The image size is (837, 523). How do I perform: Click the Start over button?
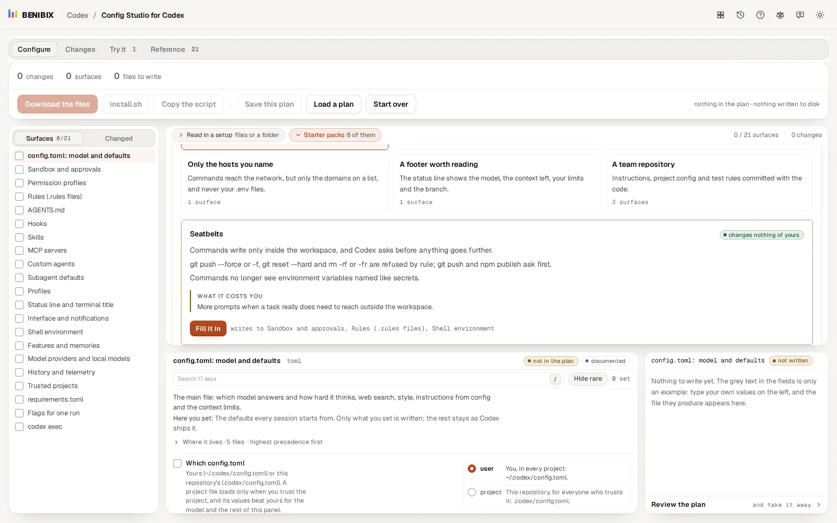coord(391,104)
